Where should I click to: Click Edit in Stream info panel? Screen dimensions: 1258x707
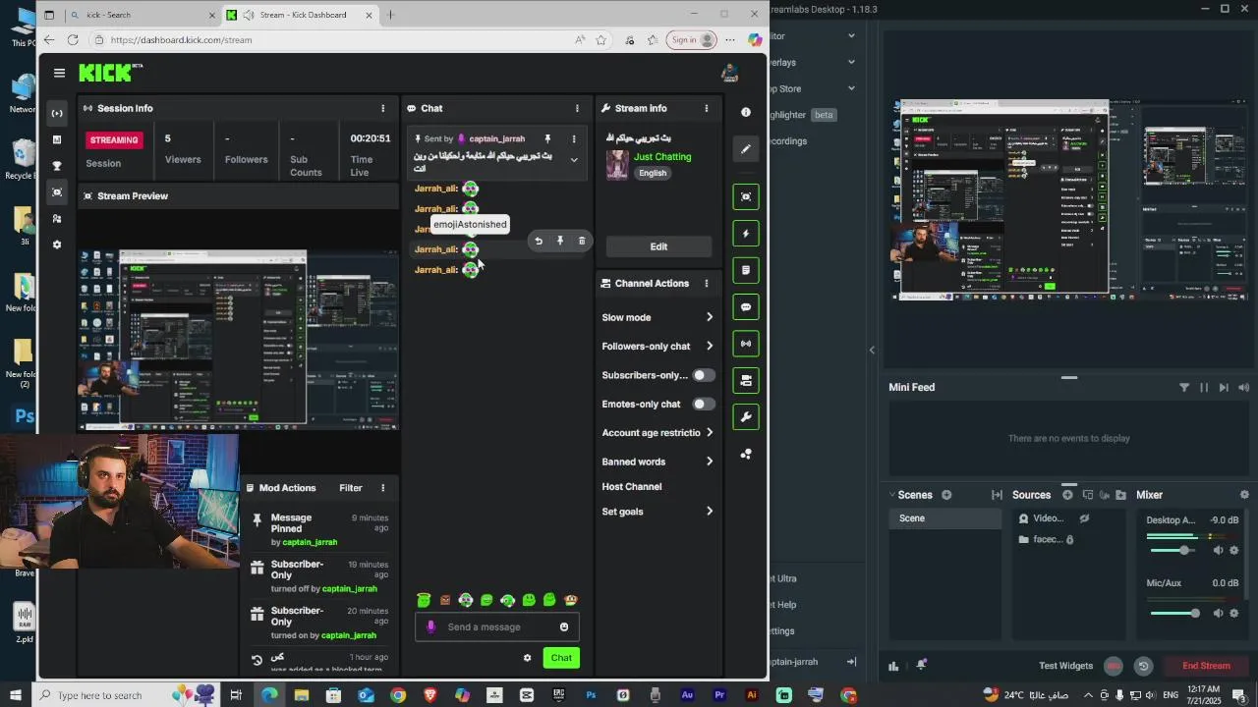(658, 246)
